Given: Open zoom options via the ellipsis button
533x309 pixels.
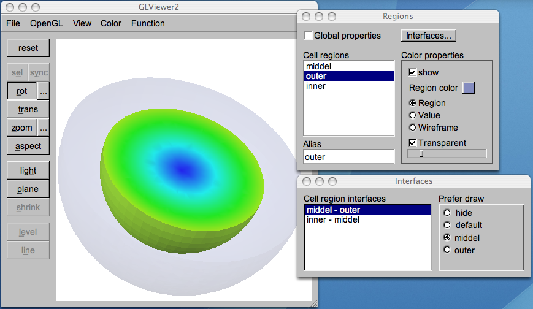Looking at the screenshot, I should coord(43,128).
